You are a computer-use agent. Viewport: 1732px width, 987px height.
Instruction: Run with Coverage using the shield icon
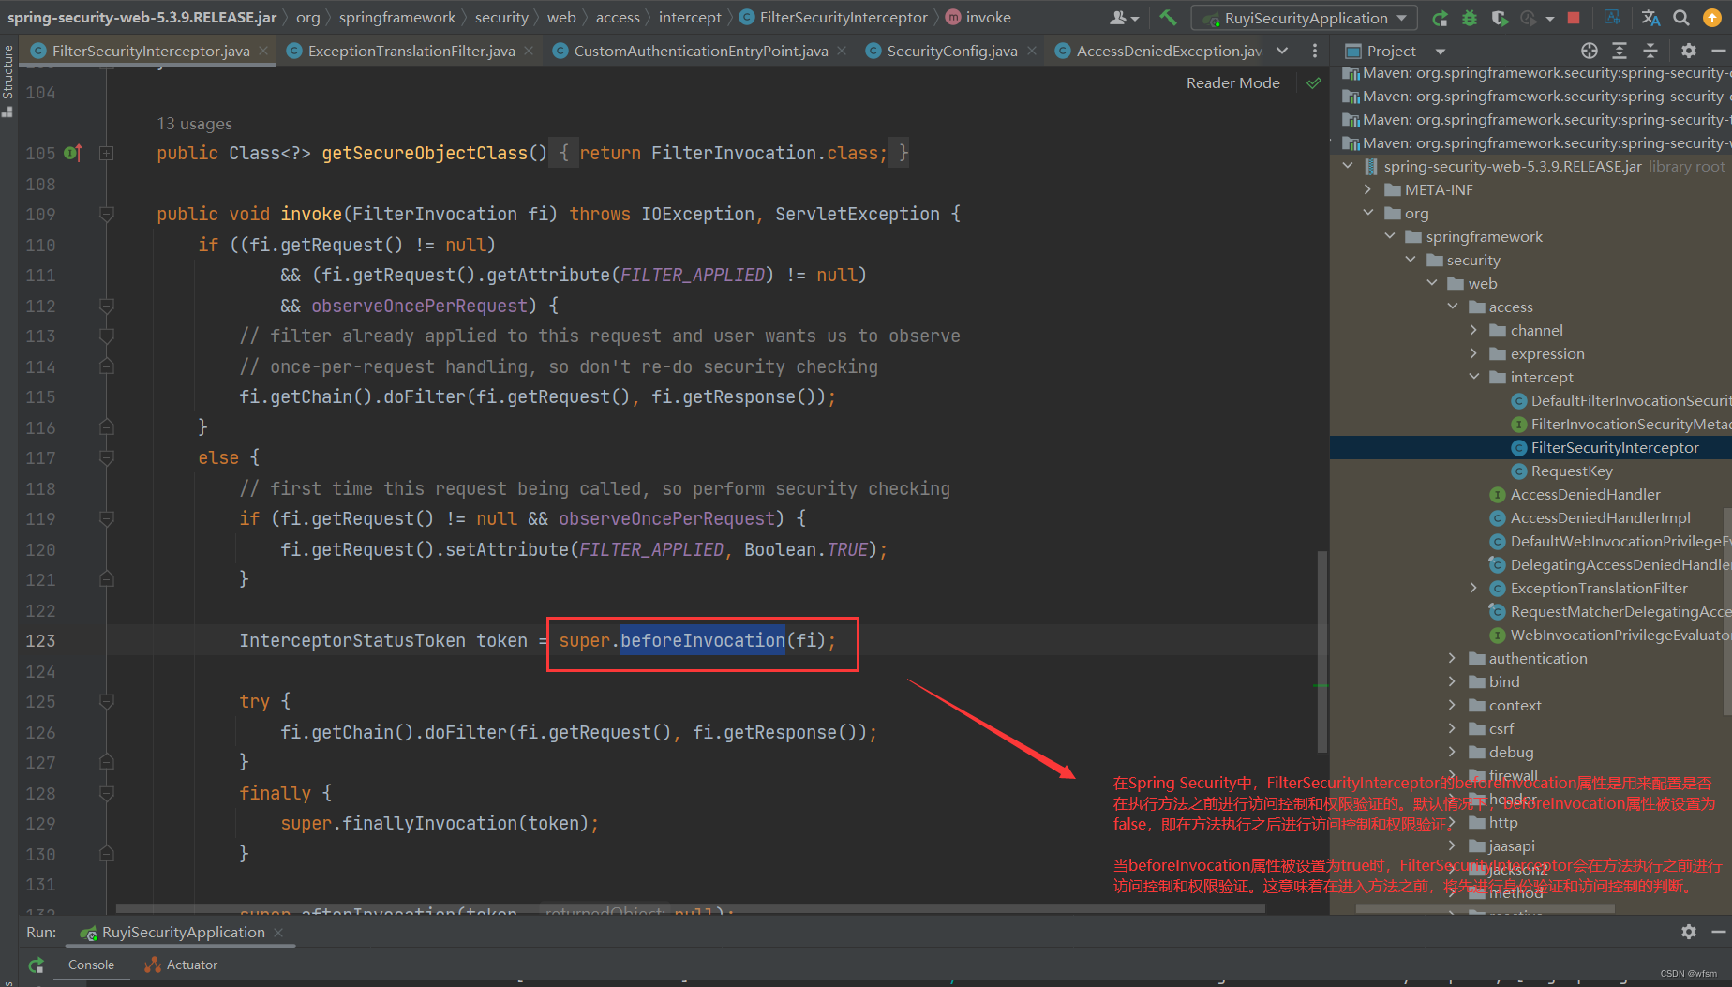click(x=1500, y=17)
